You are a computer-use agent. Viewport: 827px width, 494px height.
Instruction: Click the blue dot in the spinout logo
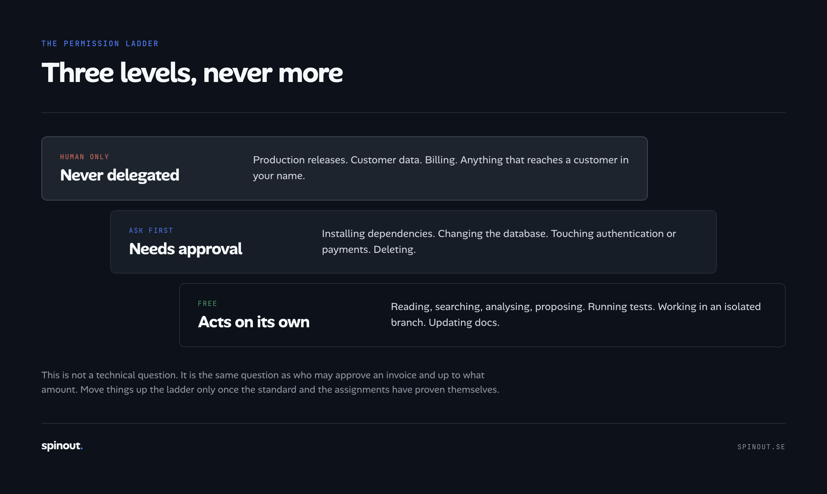click(81, 449)
